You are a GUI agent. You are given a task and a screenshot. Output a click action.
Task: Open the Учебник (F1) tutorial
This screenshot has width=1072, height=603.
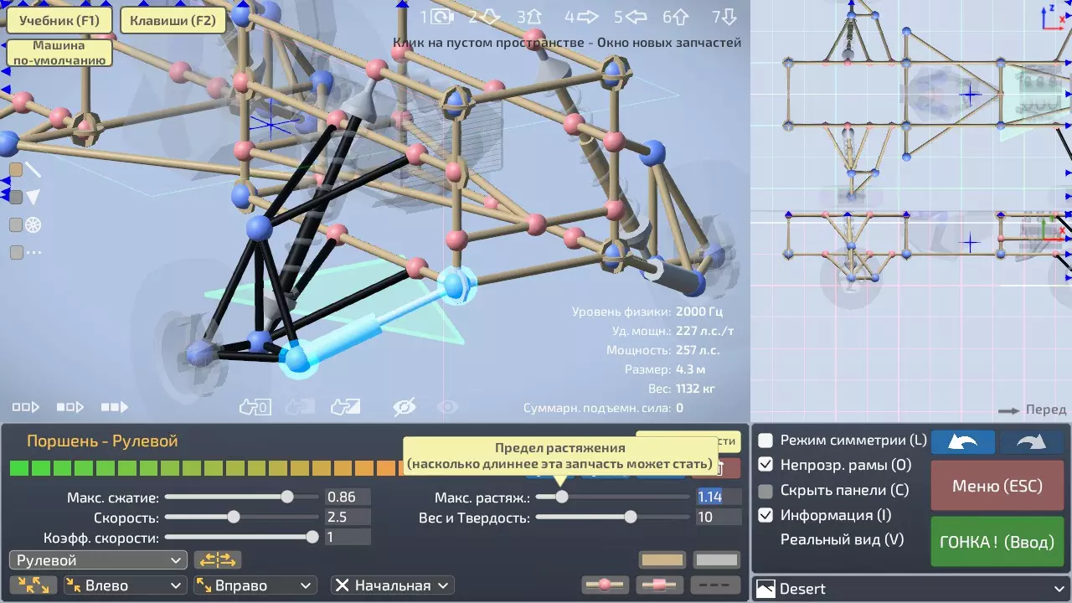pos(59,21)
